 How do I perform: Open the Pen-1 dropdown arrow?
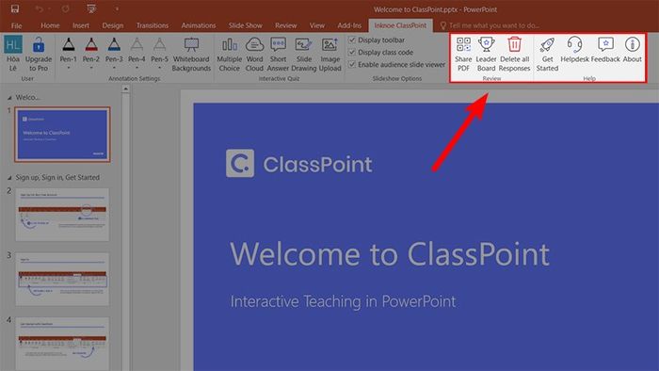pos(68,68)
